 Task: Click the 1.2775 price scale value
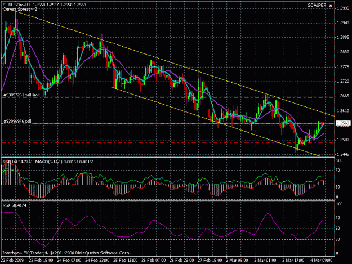(x=343, y=66)
